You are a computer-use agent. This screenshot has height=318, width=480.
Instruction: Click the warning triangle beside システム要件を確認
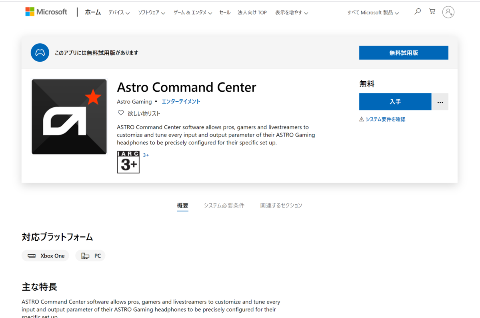pyautogui.click(x=362, y=119)
